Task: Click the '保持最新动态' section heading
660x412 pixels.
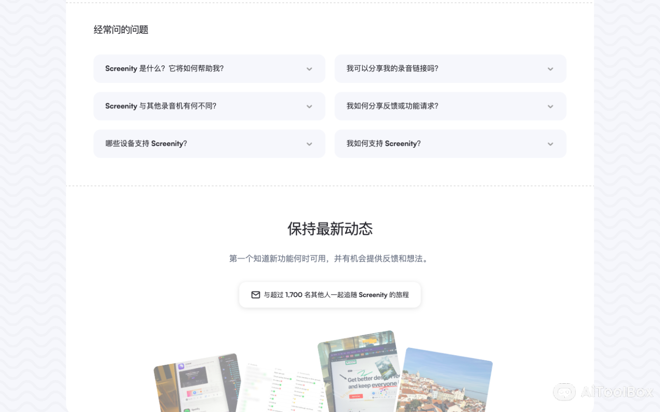Action: pos(330,229)
